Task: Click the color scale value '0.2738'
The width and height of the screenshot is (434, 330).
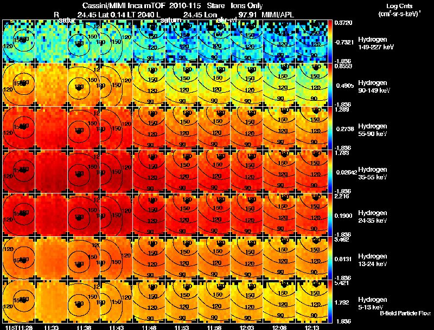Action: pyautogui.click(x=344, y=129)
